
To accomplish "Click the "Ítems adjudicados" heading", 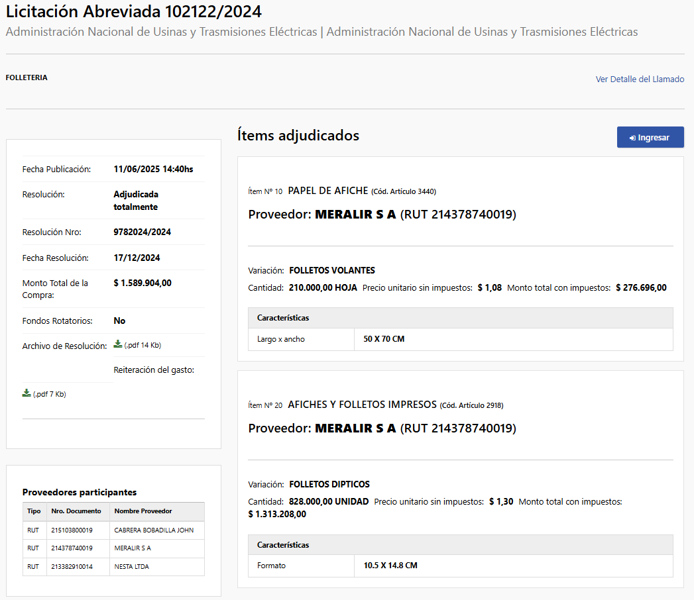I will [298, 135].
